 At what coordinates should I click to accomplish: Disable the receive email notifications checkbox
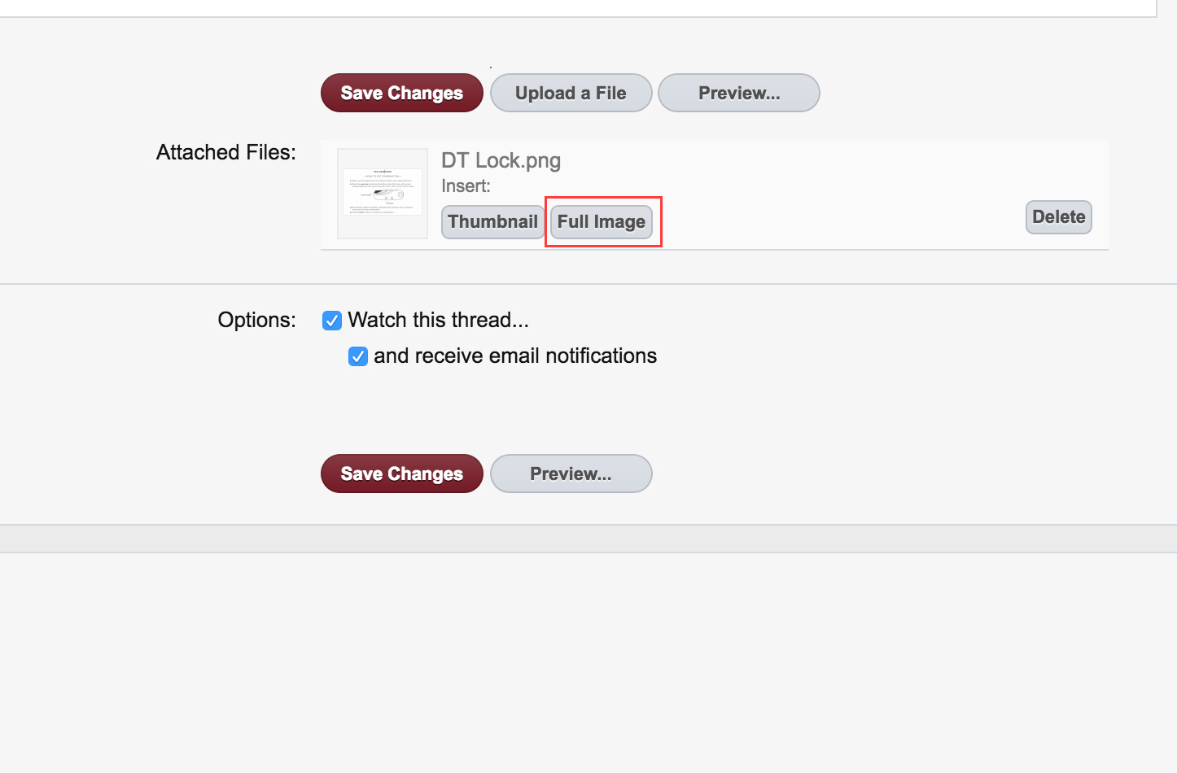[358, 356]
